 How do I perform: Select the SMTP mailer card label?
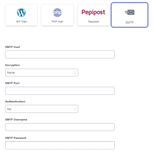point(129,22)
